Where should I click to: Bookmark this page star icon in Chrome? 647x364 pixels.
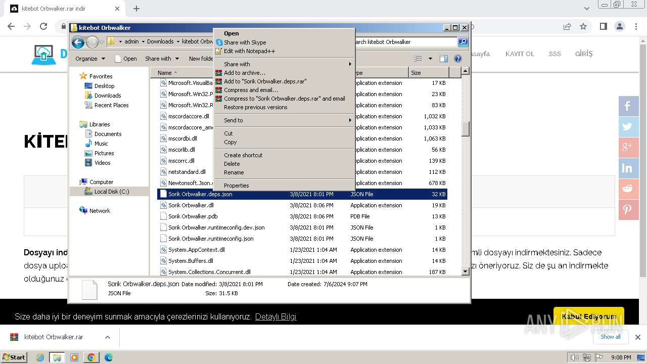[x=583, y=26]
